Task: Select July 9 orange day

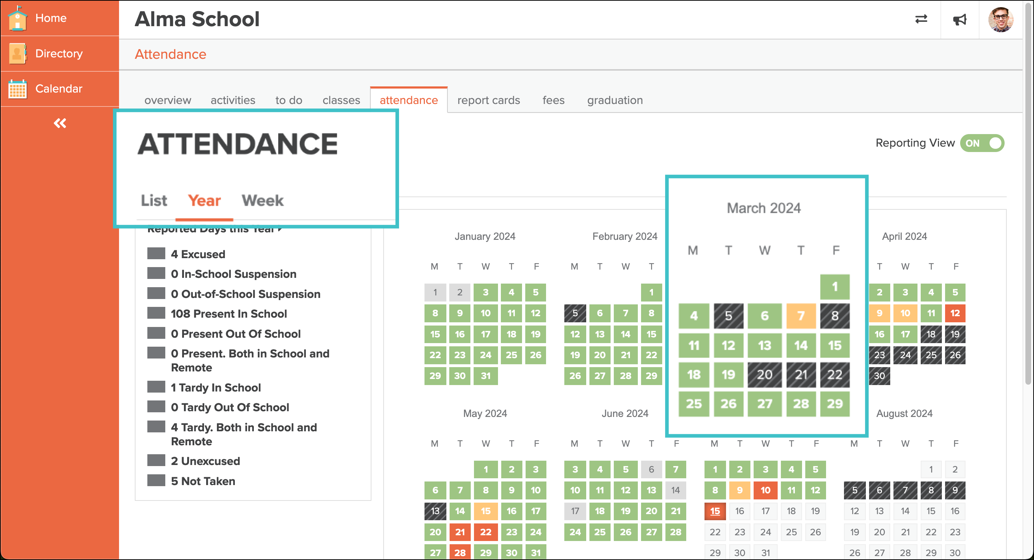Action: click(x=740, y=490)
